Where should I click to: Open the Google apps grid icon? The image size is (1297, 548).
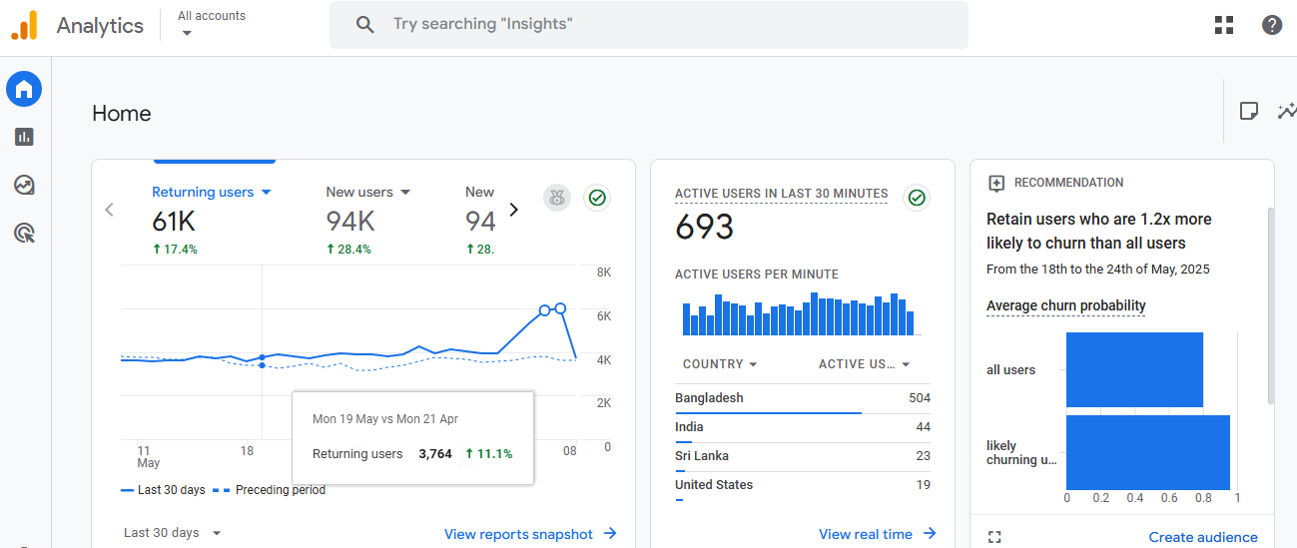coord(1224,25)
